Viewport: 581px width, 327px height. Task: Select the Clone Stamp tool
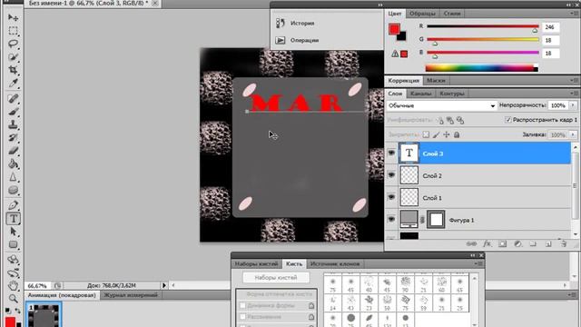point(13,124)
